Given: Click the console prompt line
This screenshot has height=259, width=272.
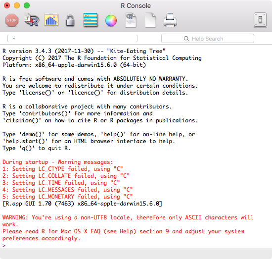Looking at the screenshot, I should 136,246.
